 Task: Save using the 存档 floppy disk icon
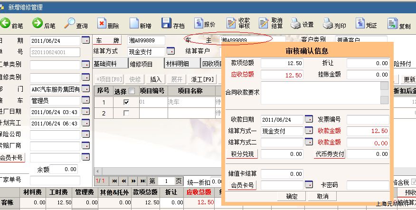[x=166, y=23]
